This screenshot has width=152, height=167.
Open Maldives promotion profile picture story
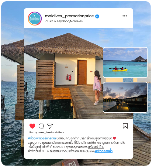click(x=35, y=19)
